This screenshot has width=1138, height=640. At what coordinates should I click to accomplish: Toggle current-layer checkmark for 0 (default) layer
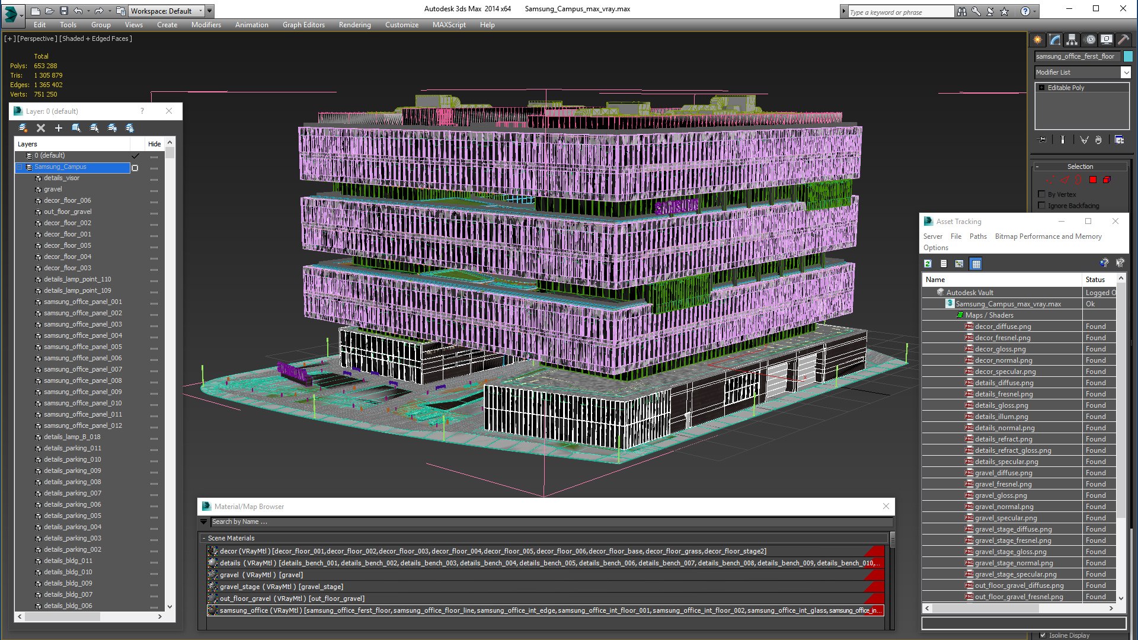[135, 156]
